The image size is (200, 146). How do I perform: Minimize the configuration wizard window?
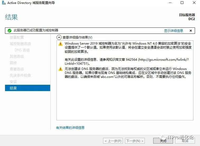click(x=170, y=3)
